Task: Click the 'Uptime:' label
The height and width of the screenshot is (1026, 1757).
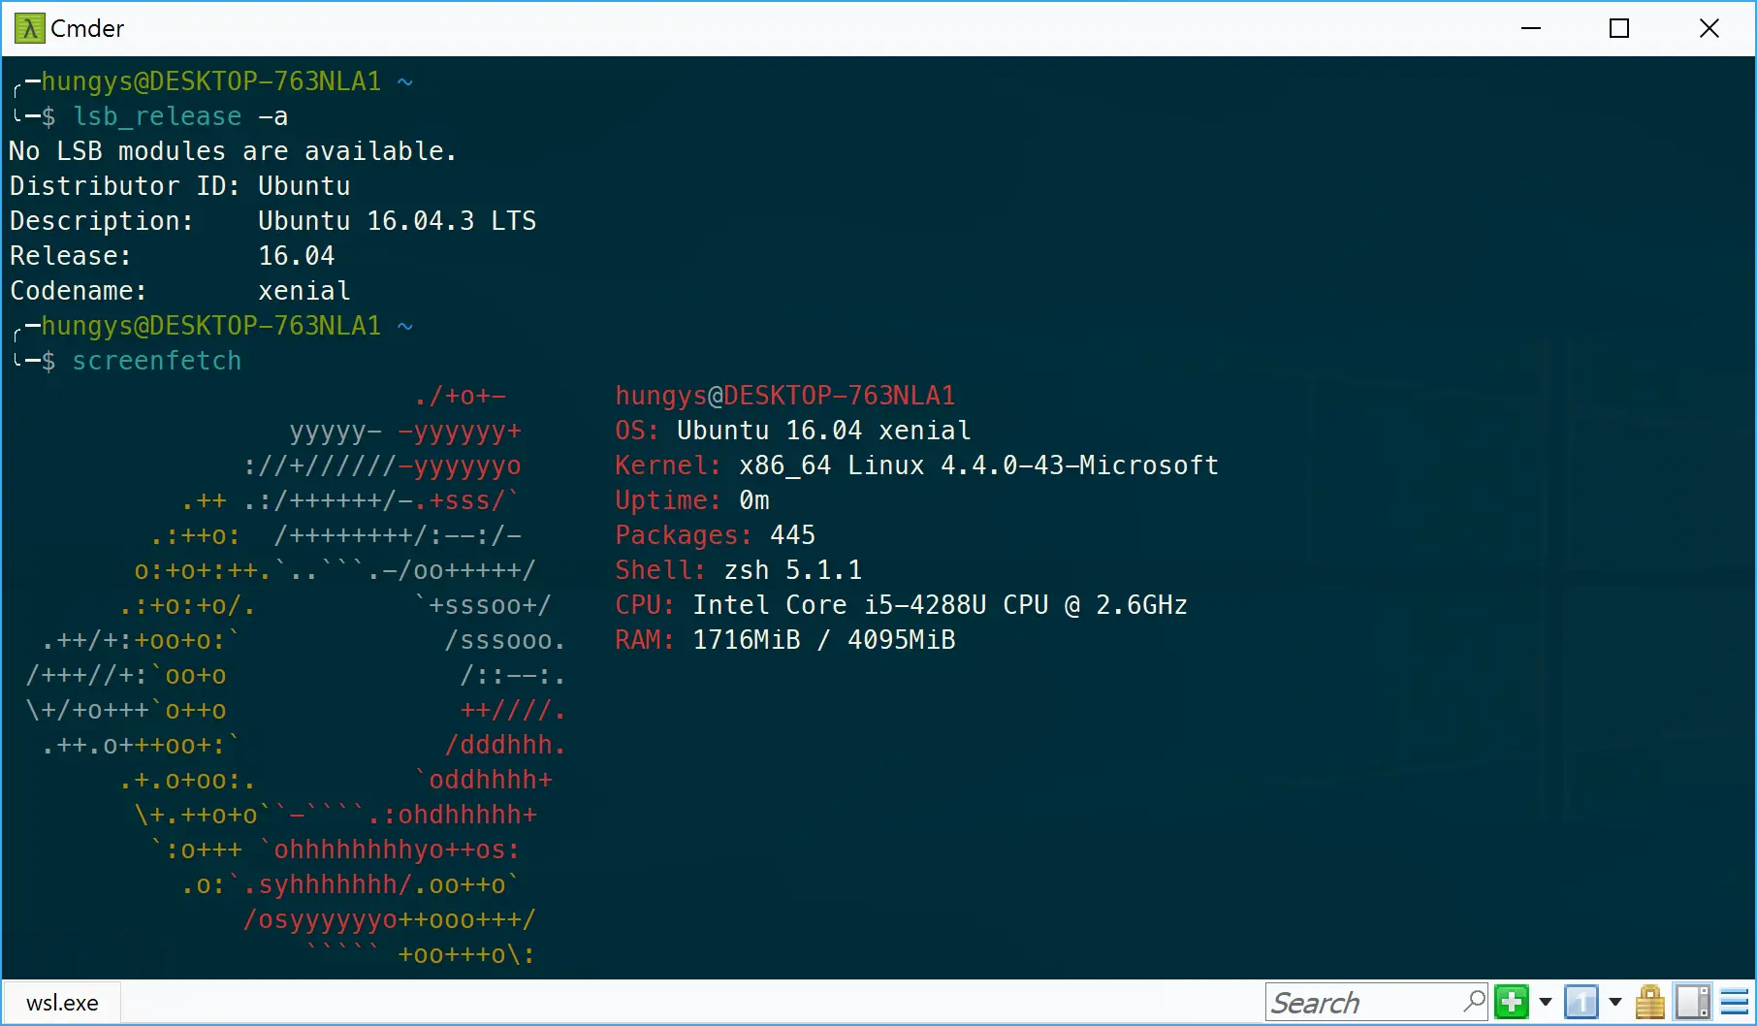Action: tap(669, 500)
